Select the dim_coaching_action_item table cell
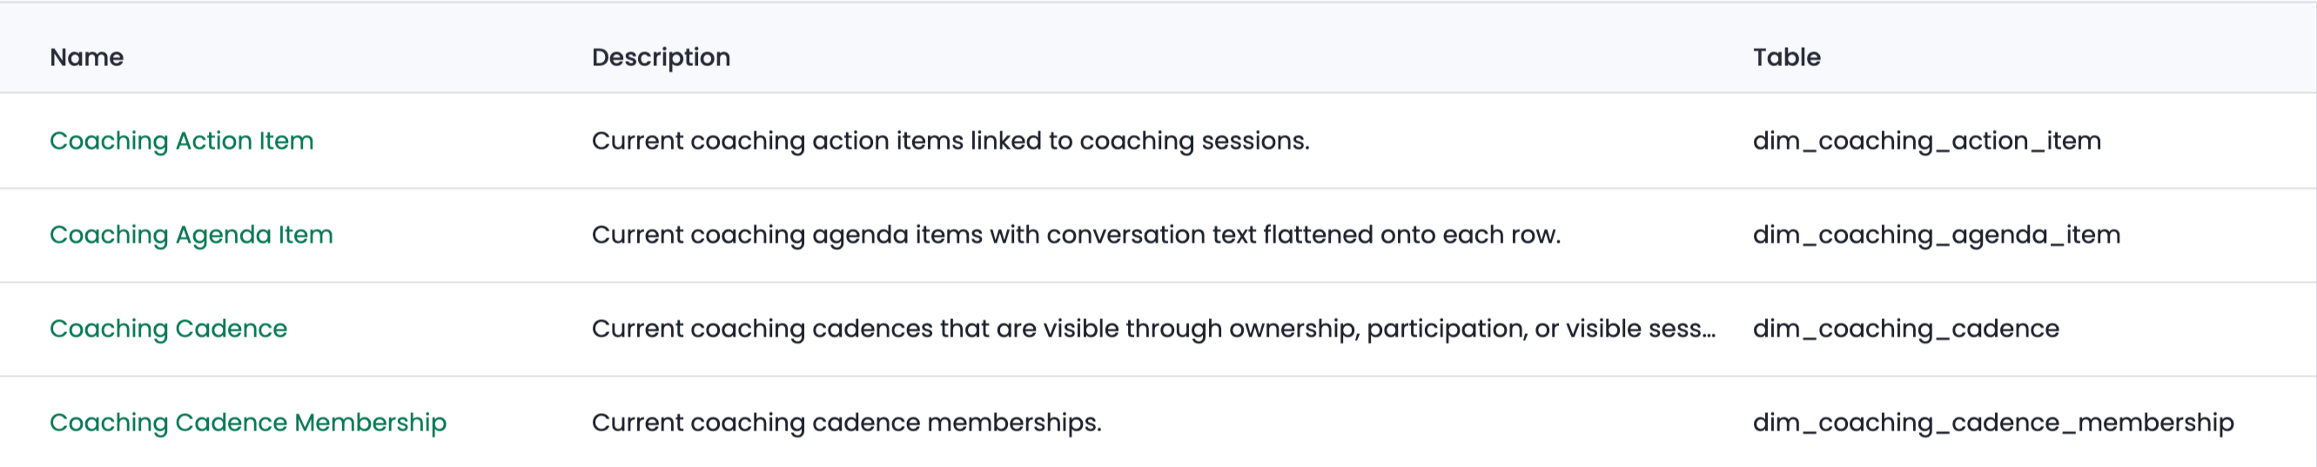The height and width of the screenshot is (467, 2317). (x=1927, y=141)
